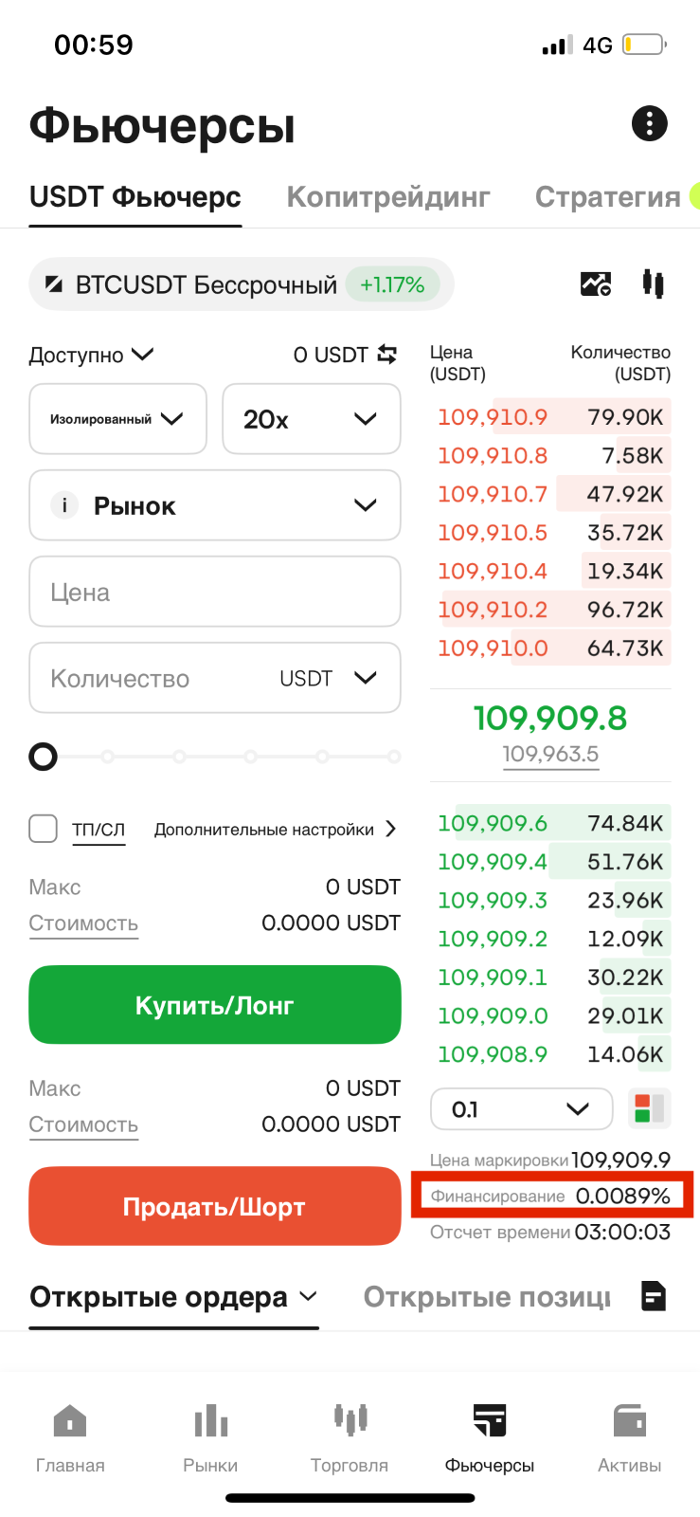700x1517 pixels.
Task: Open the candlestick chart view
Action: click(x=653, y=283)
